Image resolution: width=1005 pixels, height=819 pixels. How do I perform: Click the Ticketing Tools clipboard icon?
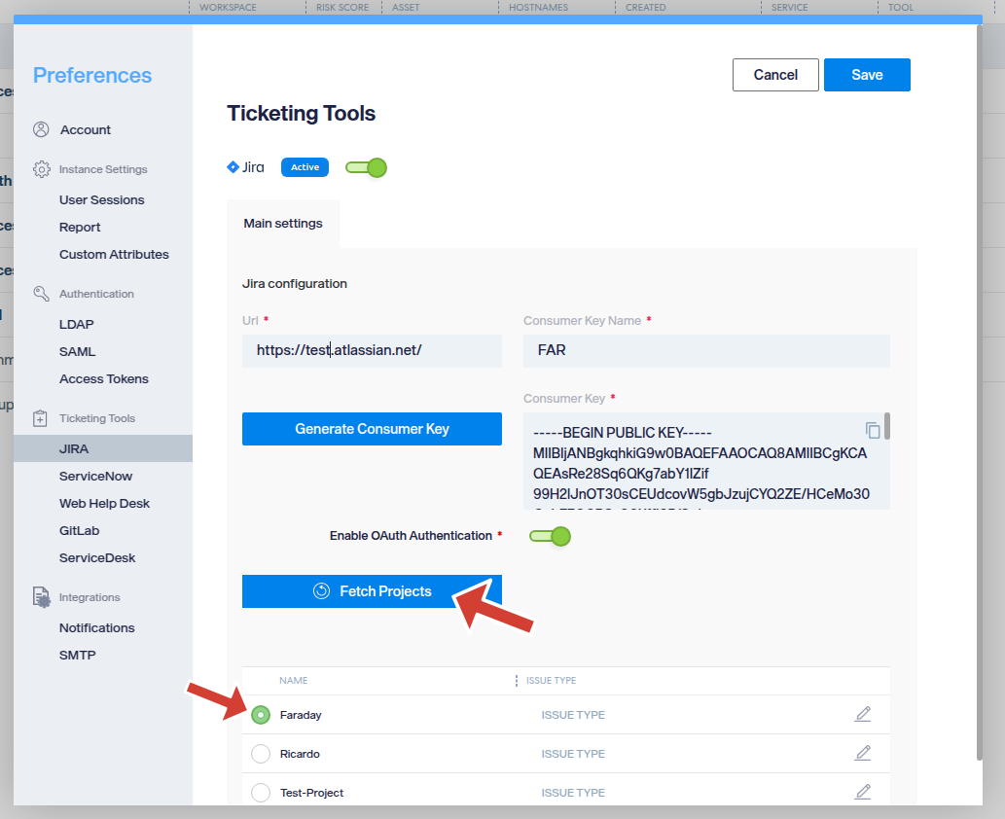pyautogui.click(x=40, y=418)
